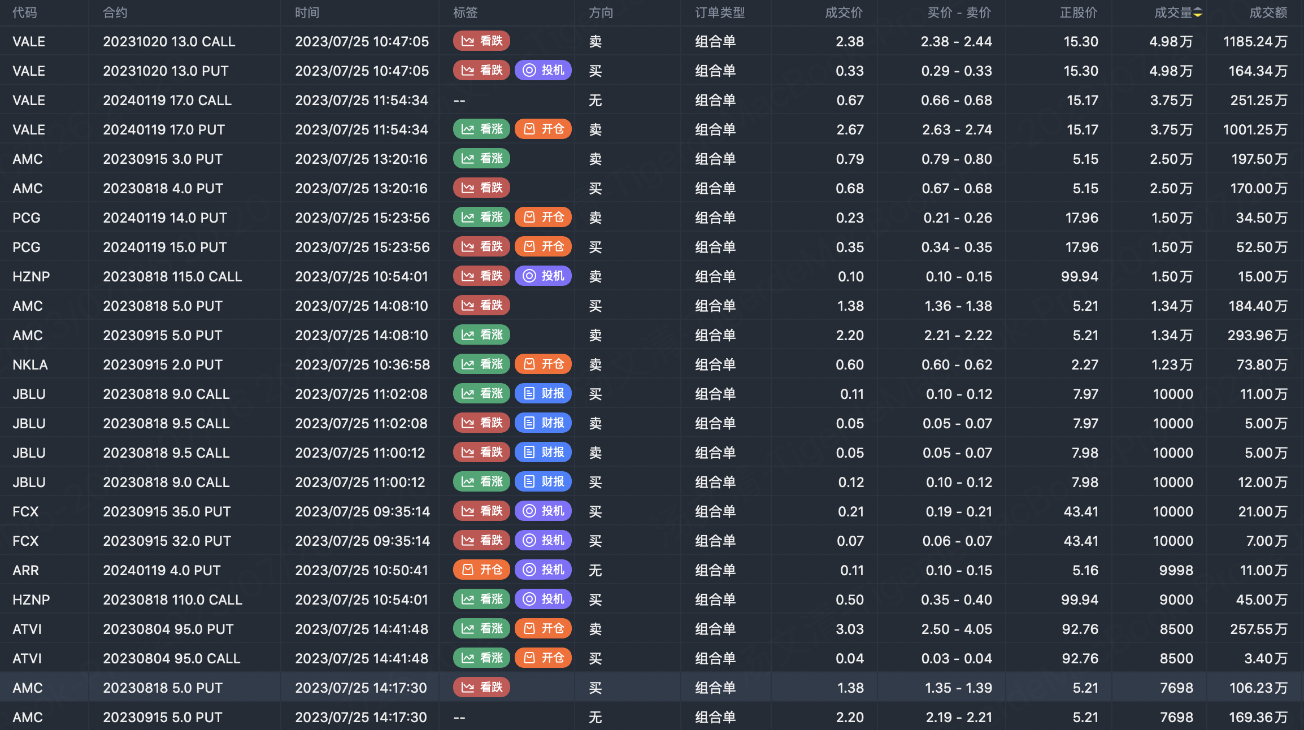1304x730 pixels.
Task: Click the 订单类型 column header
Action: [x=720, y=12]
